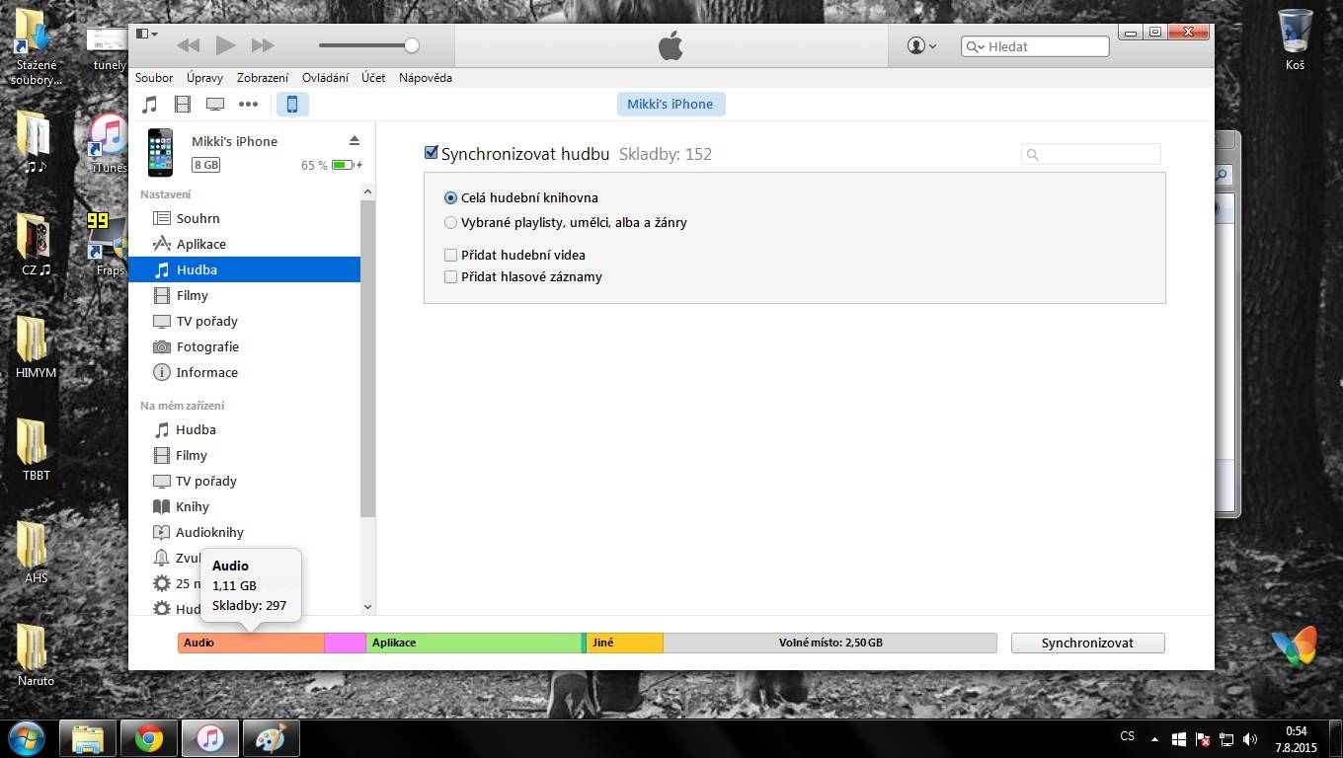This screenshot has width=1343, height=758.
Task: Open the mini player menu icon
Action: tap(147, 34)
